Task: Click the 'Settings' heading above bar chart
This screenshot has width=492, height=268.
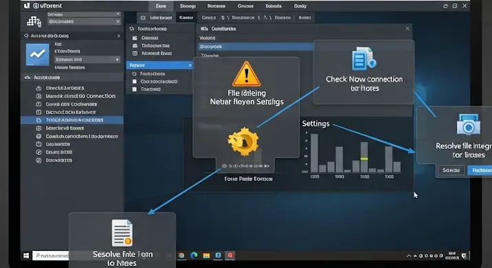Action: [315, 123]
